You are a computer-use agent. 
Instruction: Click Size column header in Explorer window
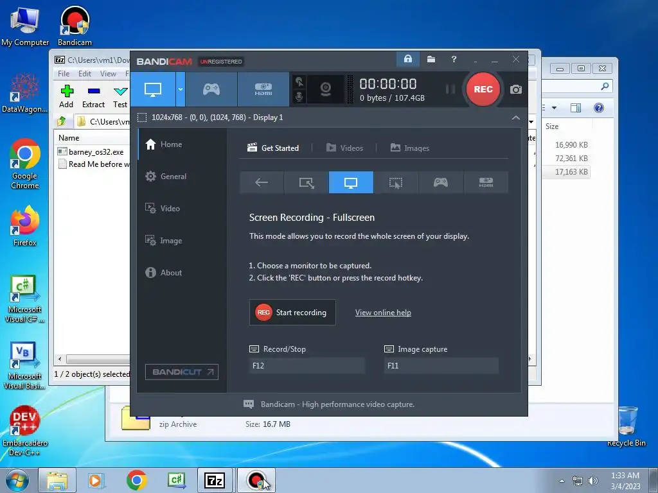[x=552, y=126]
